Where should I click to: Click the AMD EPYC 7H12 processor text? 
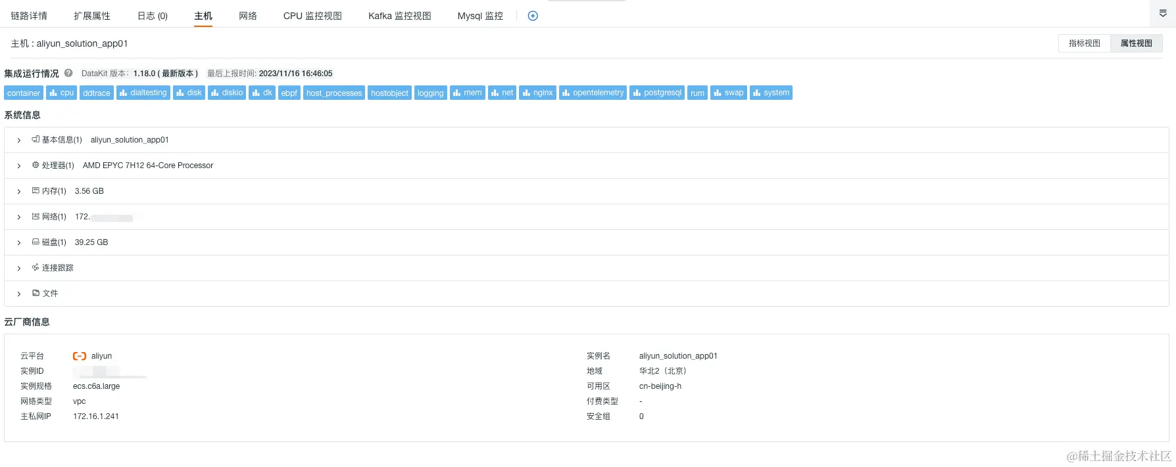tap(148, 166)
